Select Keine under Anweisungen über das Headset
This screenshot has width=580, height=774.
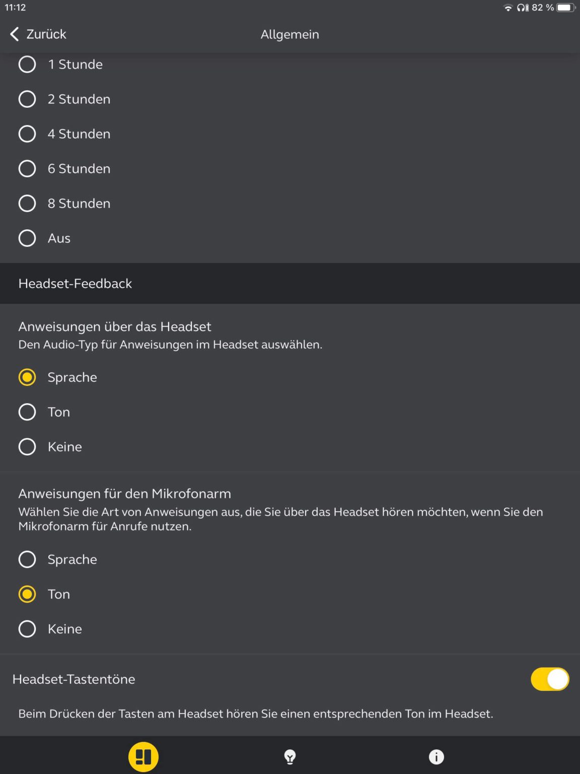tap(27, 446)
